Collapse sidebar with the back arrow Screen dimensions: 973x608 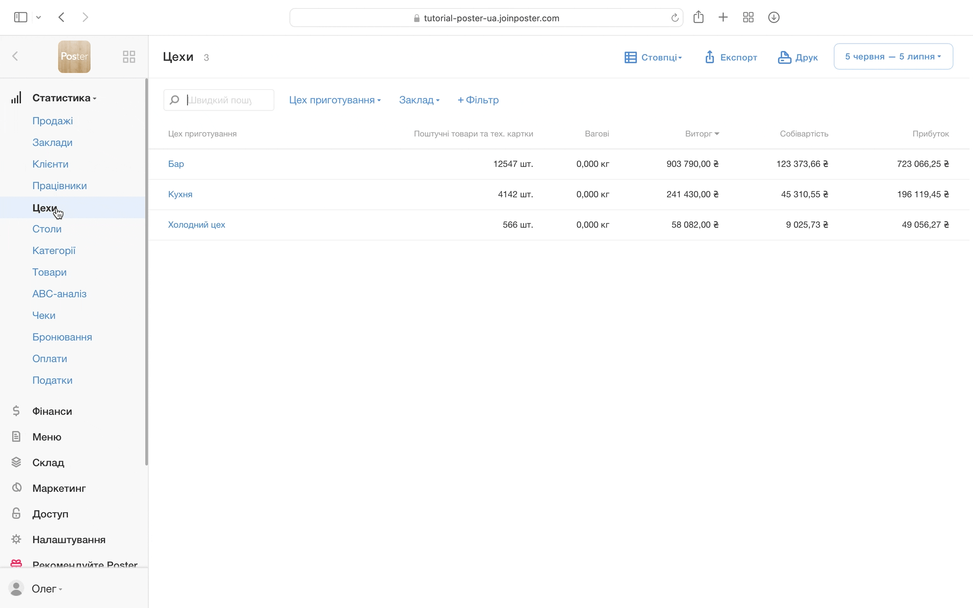[x=15, y=56]
